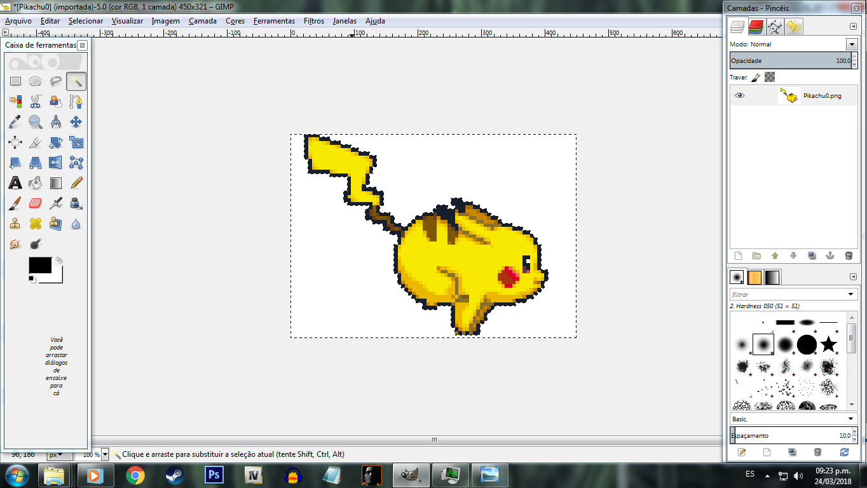
Task: Select the Fuzzy Select magic wand tool
Action: click(x=76, y=81)
